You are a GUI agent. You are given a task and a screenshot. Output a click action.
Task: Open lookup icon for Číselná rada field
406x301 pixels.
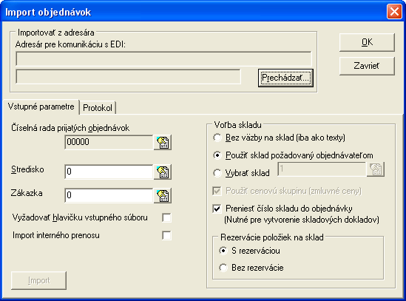pyautogui.click(x=163, y=142)
